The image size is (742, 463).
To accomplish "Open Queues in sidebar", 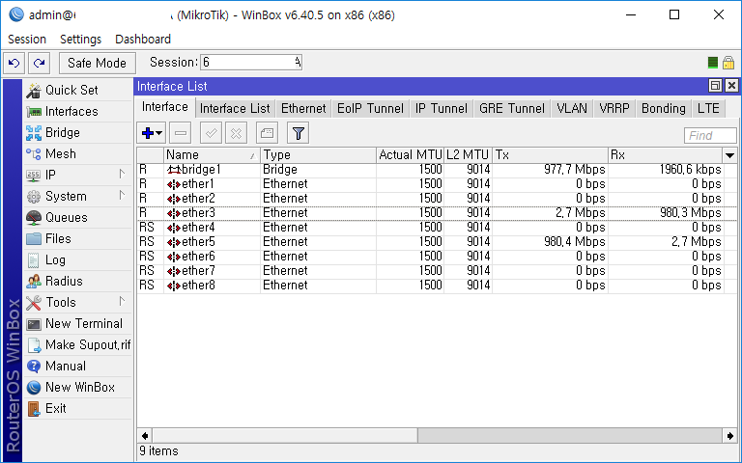I will click(77, 218).
